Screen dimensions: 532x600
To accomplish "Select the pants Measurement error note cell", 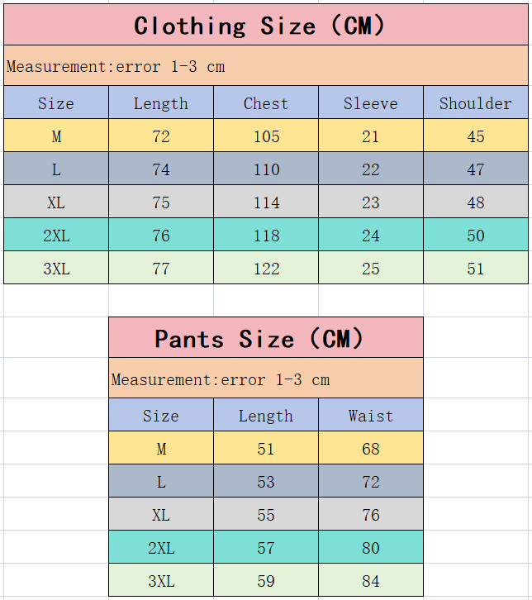I will click(265, 380).
